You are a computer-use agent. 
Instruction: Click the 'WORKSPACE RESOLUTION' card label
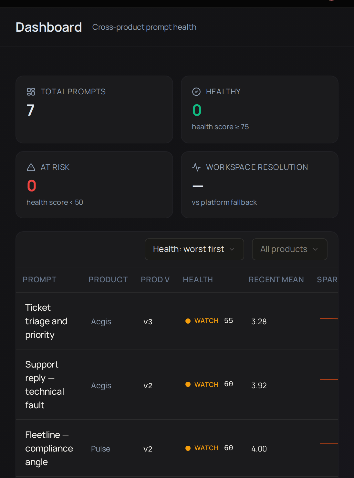[x=257, y=167]
